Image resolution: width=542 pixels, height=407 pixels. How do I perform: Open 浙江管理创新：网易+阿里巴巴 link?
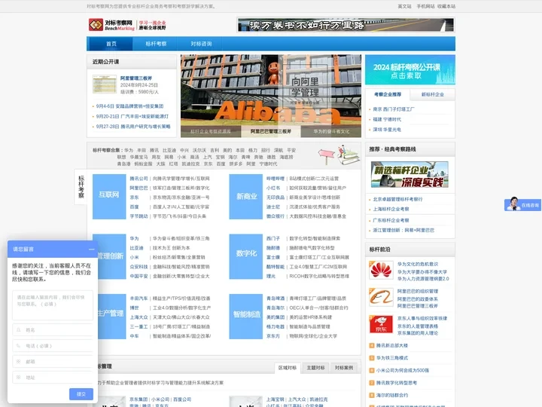click(403, 230)
